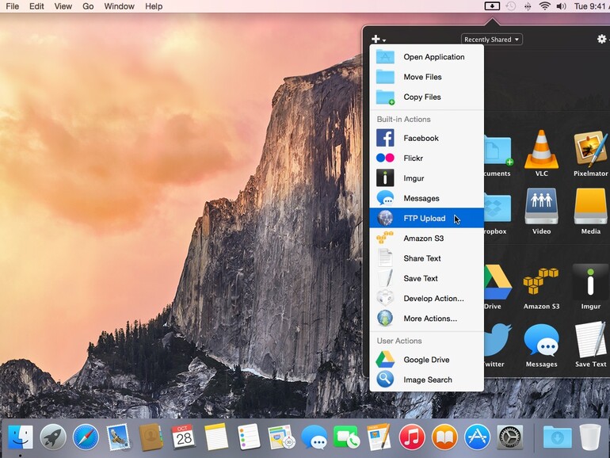This screenshot has height=458, width=610.
Task: Click the Media drive icon
Action: [590, 208]
